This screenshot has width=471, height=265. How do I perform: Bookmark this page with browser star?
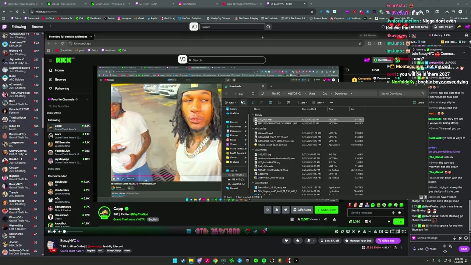312,11
